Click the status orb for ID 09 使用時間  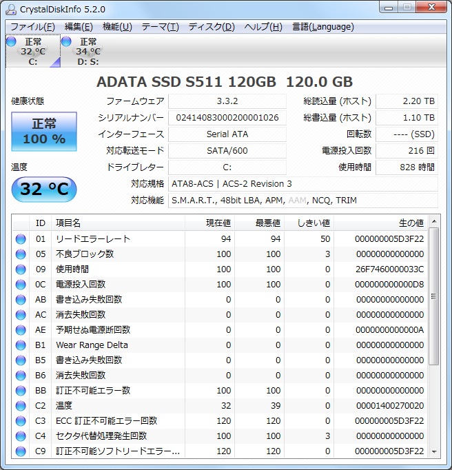click(21, 269)
